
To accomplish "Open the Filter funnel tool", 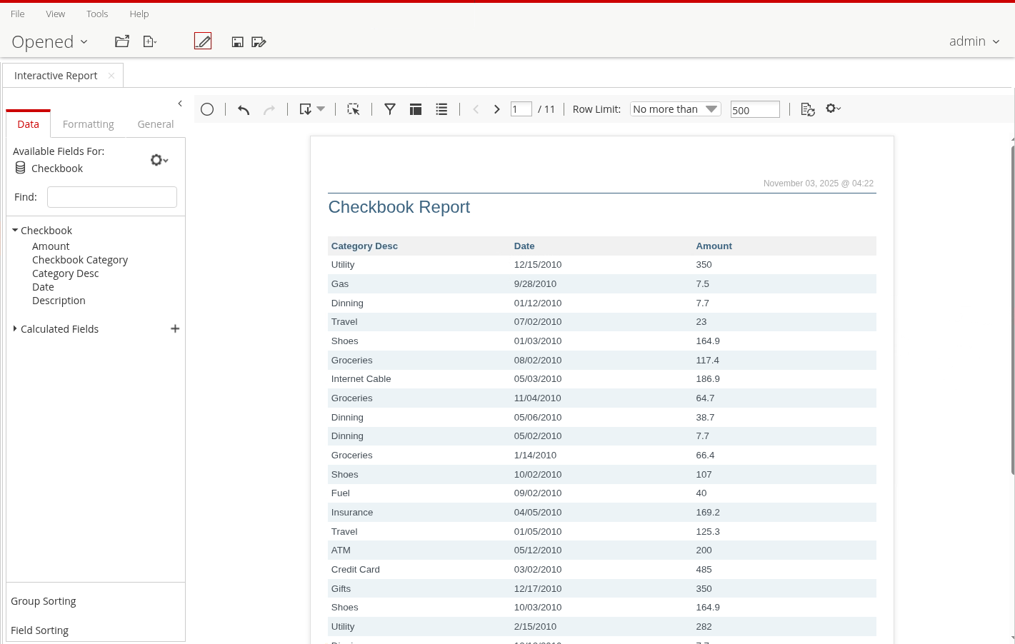I will tap(390, 109).
